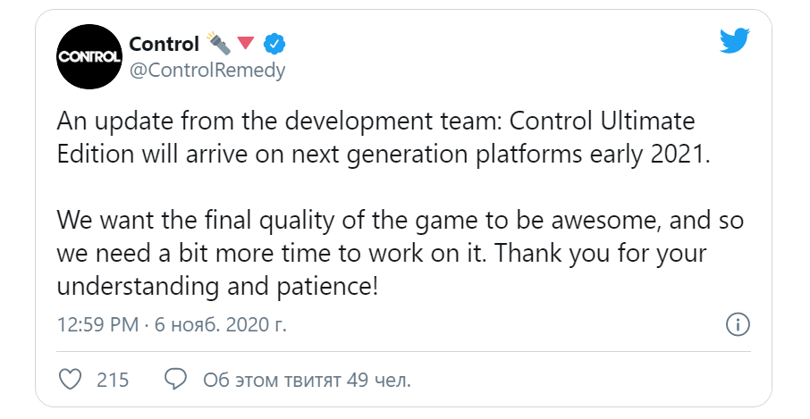810x419 pixels.
Task: Click the red downward triangle emoji
Action: (247, 43)
